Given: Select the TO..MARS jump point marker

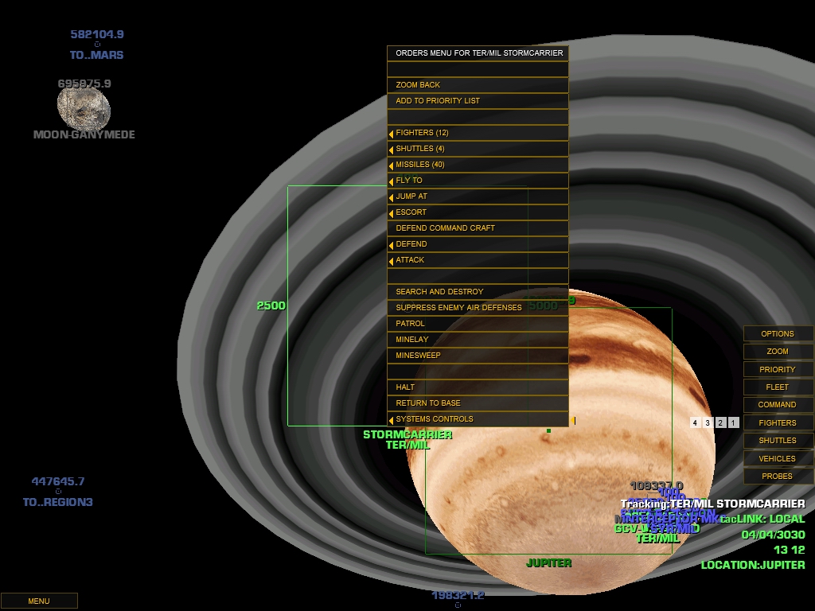Looking at the screenshot, I should point(97,45).
